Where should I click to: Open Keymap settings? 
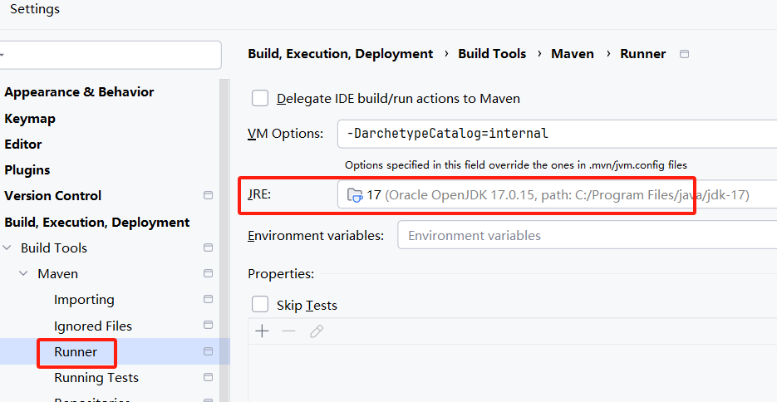pos(30,119)
